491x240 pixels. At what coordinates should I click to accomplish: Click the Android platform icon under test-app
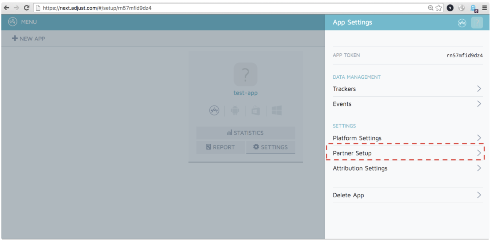pyautogui.click(x=235, y=111)
